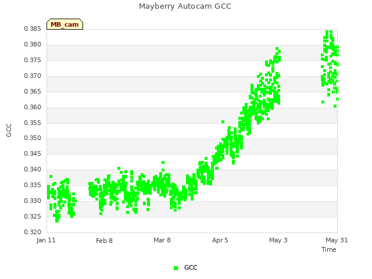Click the 0.385 y-axis value
Viewport: 372px width, 279px height.
click(x=33, y=29)
